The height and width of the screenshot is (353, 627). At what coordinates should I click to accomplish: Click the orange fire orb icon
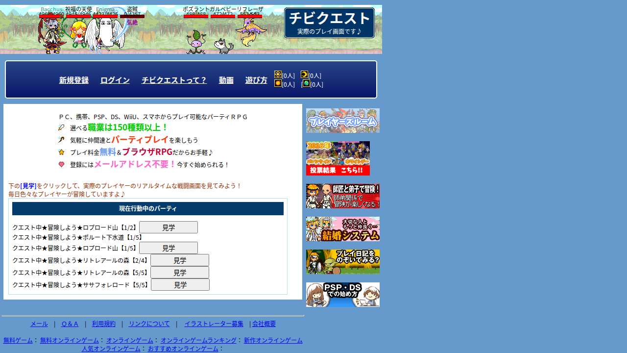(x=278, y=83)
